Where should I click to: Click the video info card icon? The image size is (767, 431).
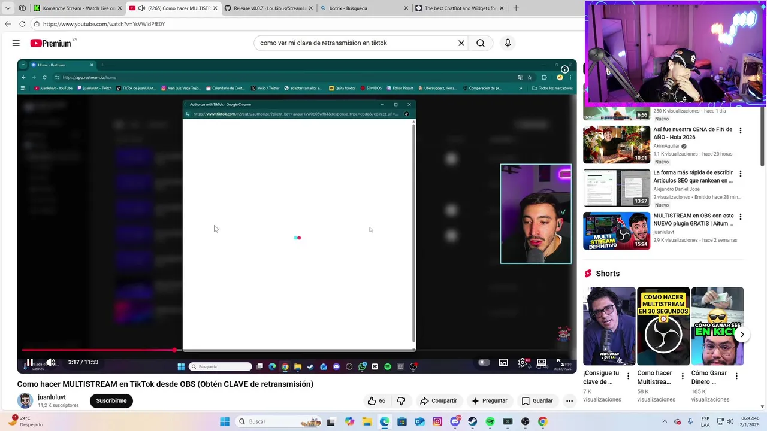coord(564,69)
